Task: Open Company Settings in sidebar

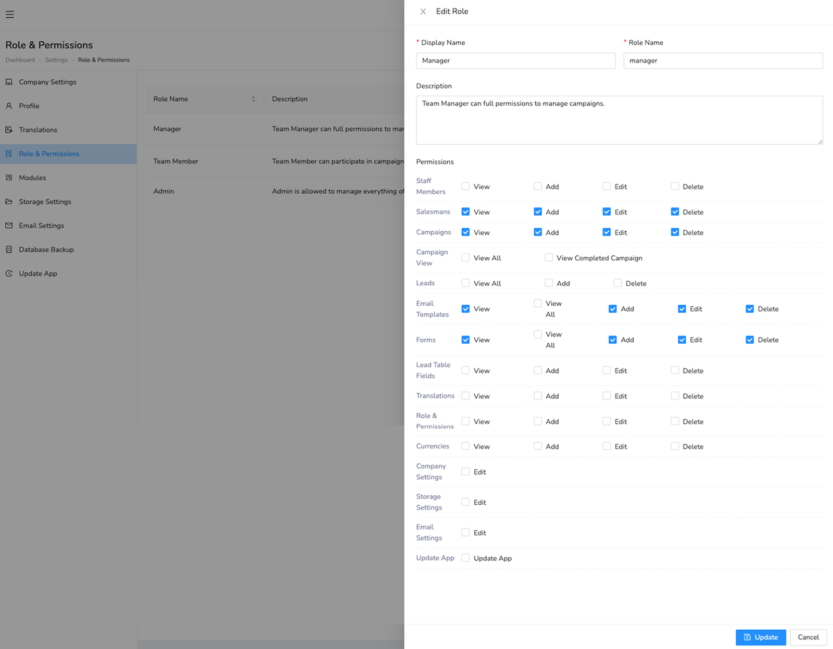Action: click(x=68, y=82)
